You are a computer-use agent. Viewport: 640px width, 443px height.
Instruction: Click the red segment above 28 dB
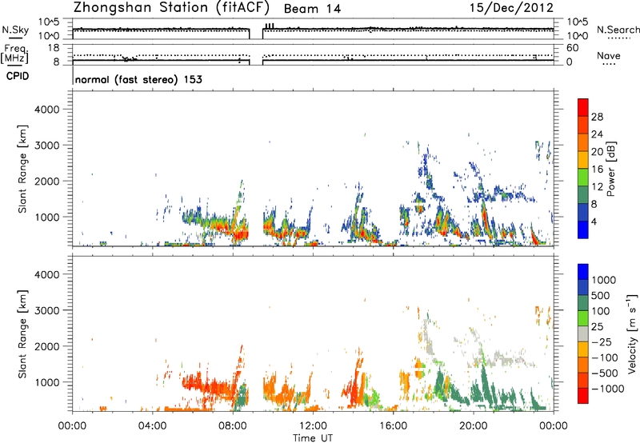tap(583, 108)
